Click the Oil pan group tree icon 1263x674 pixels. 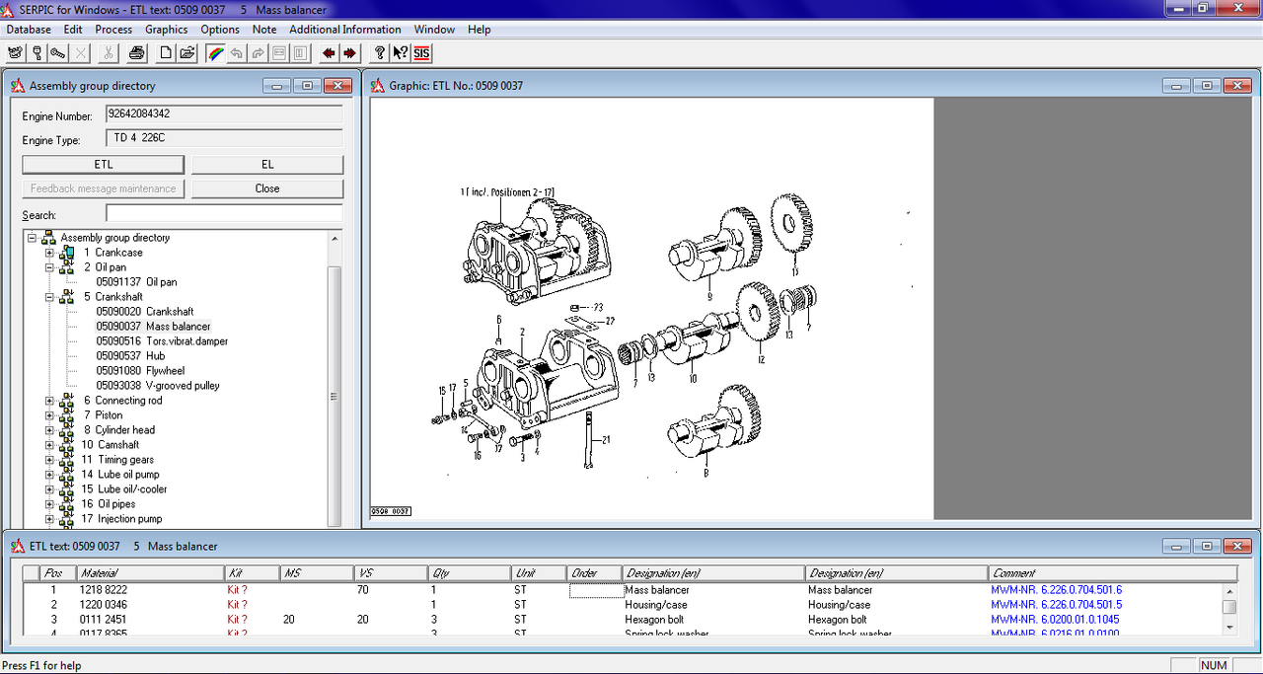pos(67,267)
